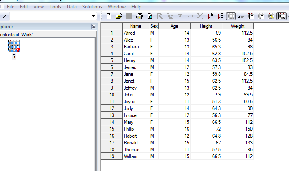This screenshot has width=289, height=171.
Task: Click the checkmark submit command icon
Action: (x=4, y=16)
